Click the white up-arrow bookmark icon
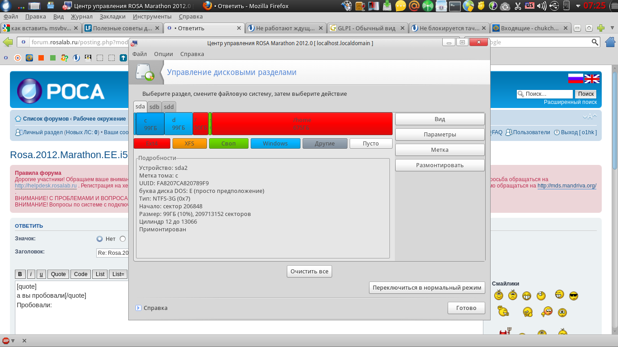The width and height of the screenshot is (618, 347). pos(123,58)
